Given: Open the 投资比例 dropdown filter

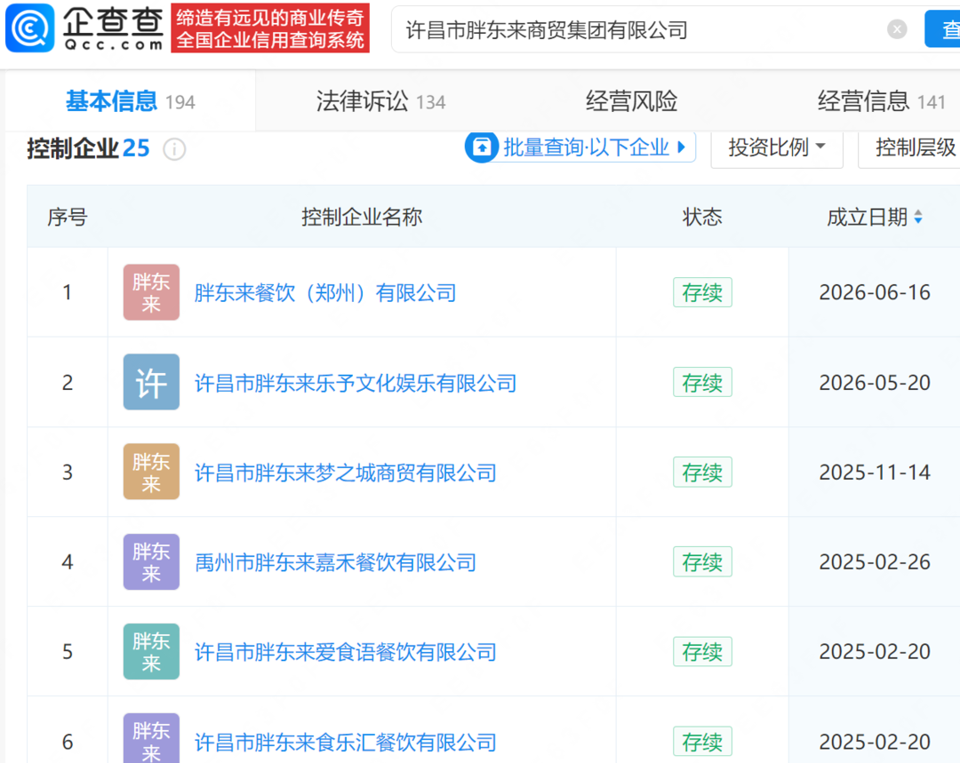Looking at the screenshot, I should click(x=776, y=148).
